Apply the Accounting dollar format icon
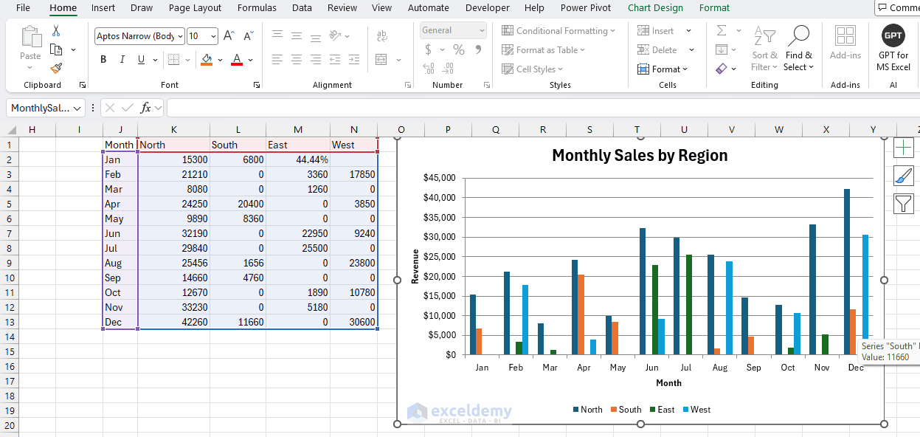 (x=429, y=49)
